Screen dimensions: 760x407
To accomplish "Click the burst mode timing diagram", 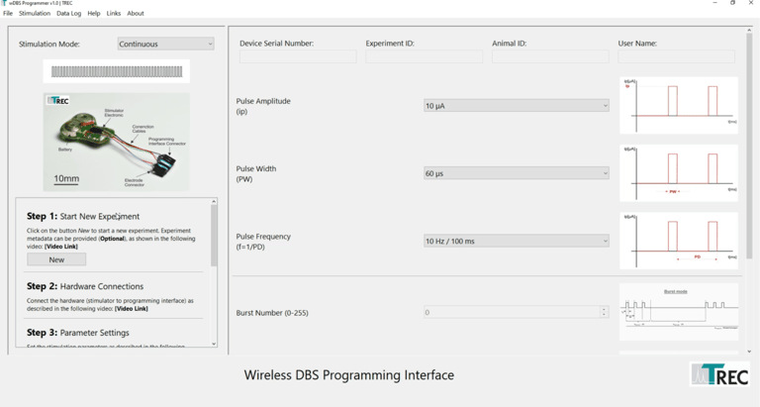I will [679, 311].
